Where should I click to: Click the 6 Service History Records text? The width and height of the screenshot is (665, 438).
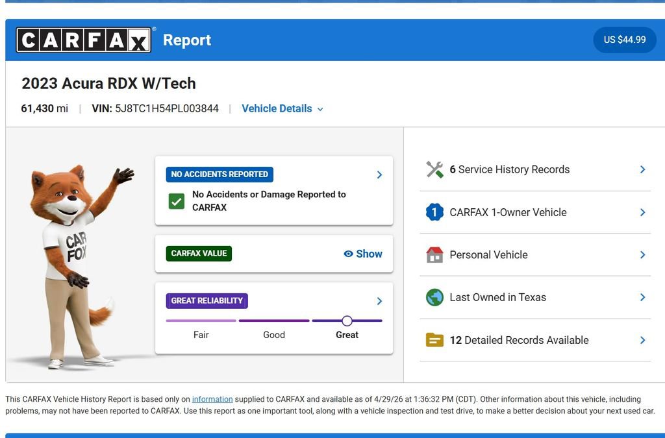[x=509, y=169]
